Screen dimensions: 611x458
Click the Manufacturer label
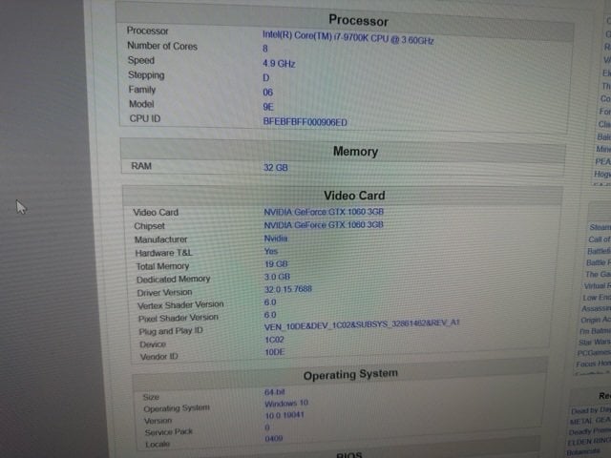point(161,239)
